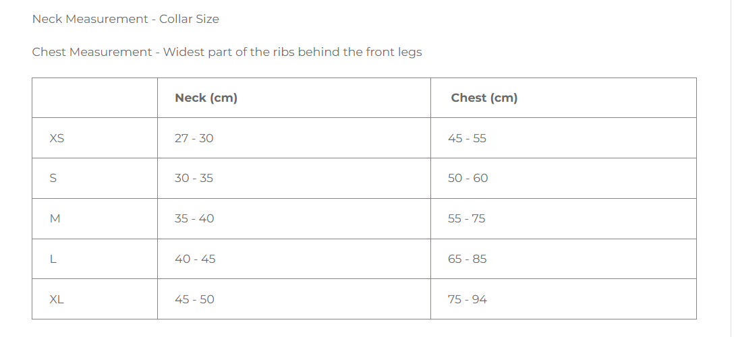Click the 55 - 75 chest cell
Viewport: 736px width, 337px height.
[x=466, y=218]
